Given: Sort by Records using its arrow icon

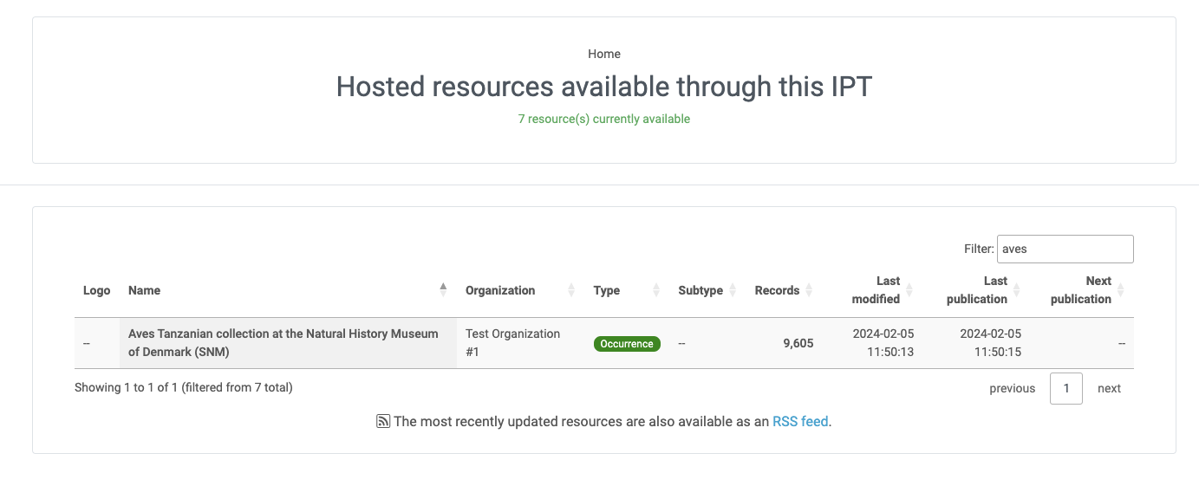Looking at the screenshot, I should pos(809,290).
